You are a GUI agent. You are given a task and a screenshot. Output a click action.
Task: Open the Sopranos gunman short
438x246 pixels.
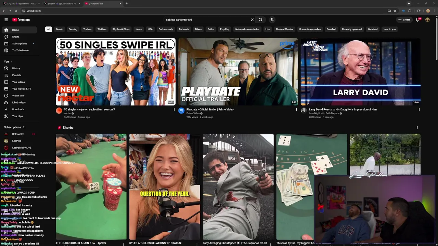(x=238, y=187)
